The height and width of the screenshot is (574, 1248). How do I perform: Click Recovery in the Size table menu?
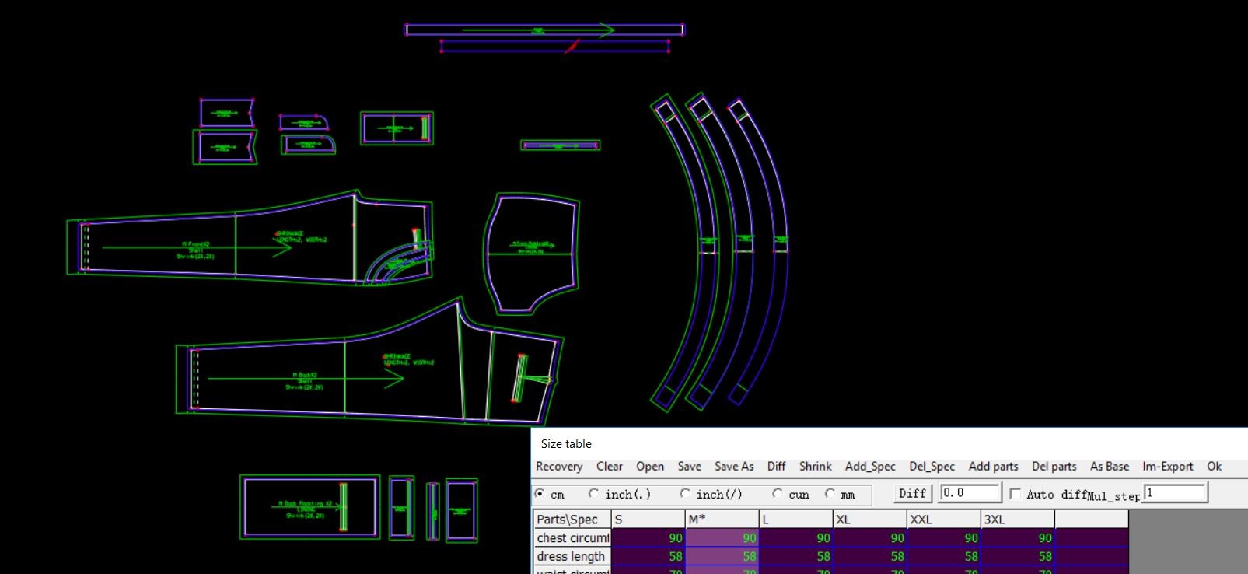tap(558, 467)
